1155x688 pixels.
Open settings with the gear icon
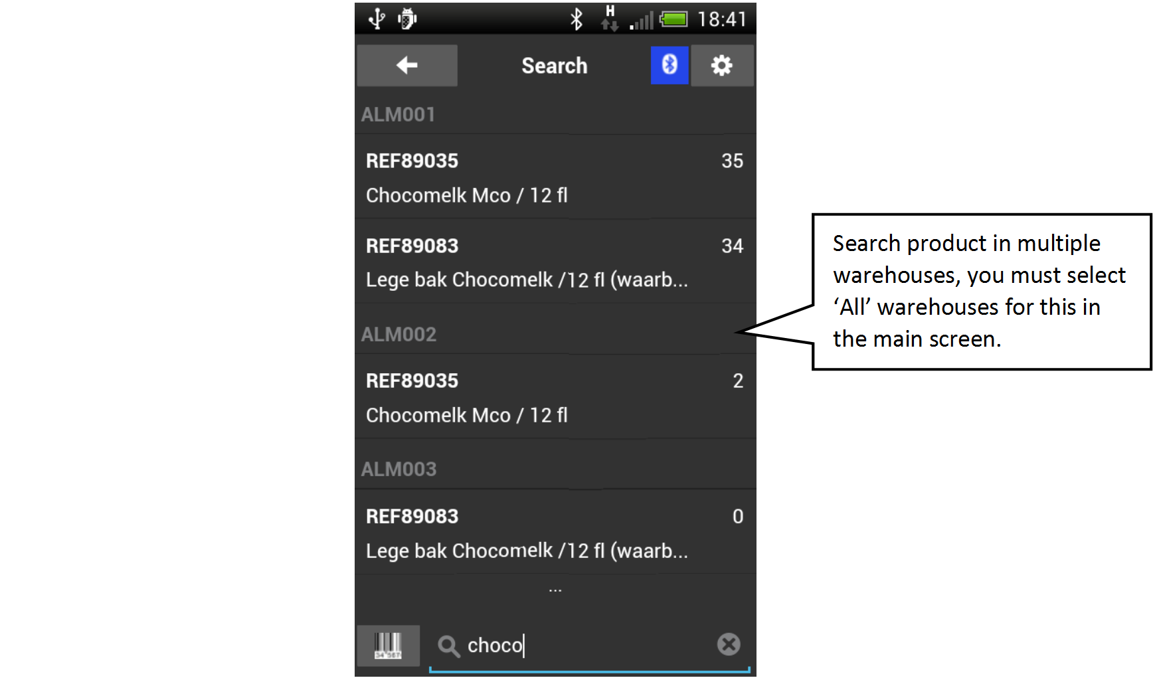point(722,65)
